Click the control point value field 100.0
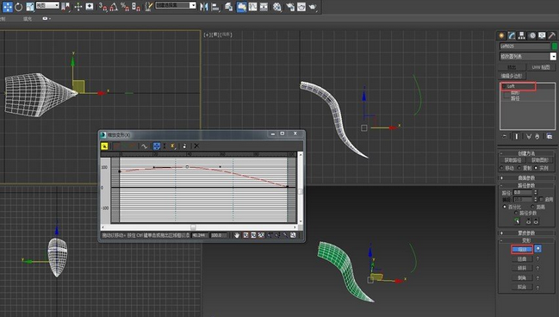Screen dimensions: 559x317 218,235
